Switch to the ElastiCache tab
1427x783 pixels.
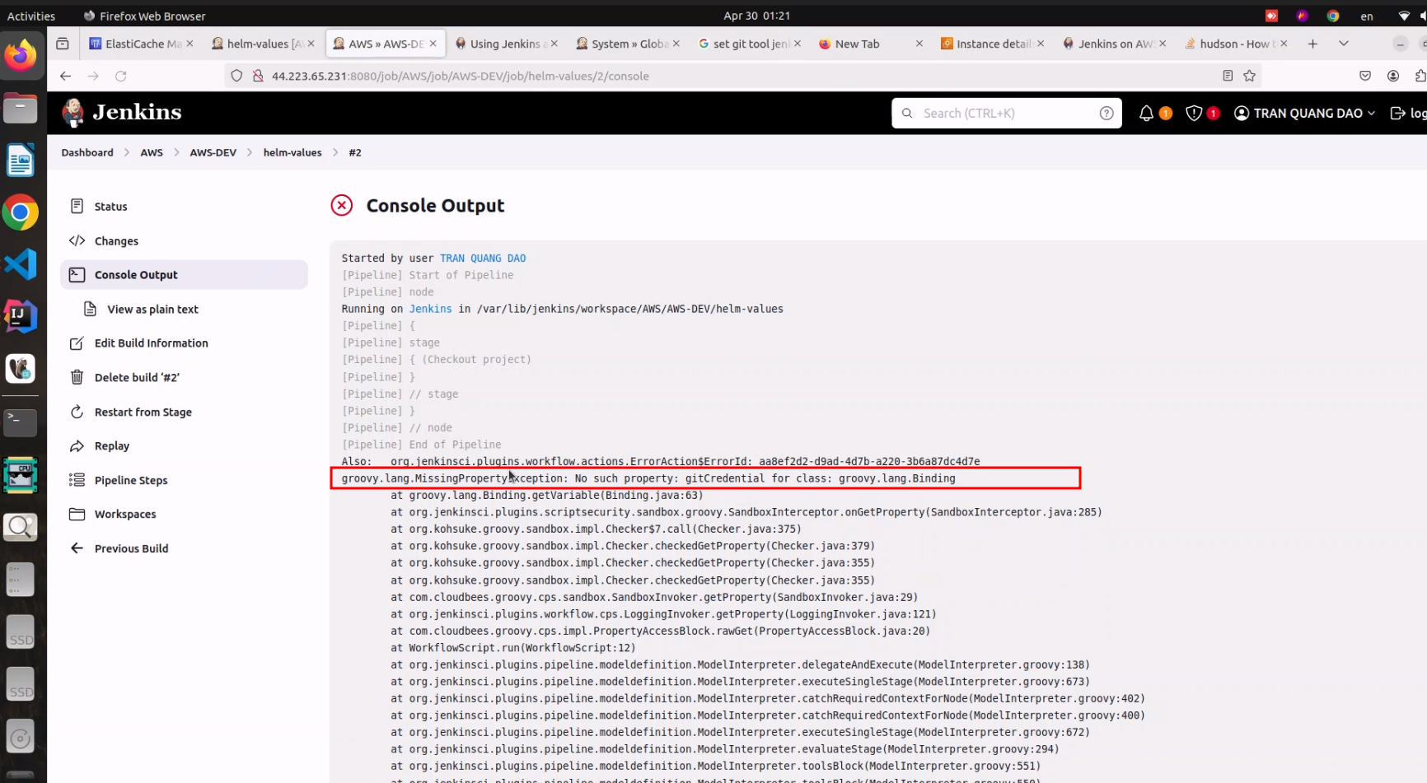140,44
